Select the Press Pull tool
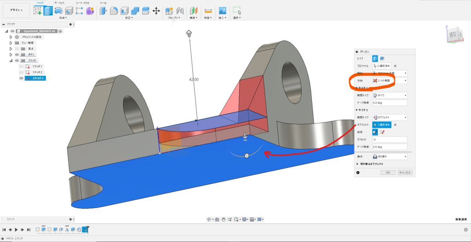The height and width of the screenshot is (242, 471). [104, 11]
